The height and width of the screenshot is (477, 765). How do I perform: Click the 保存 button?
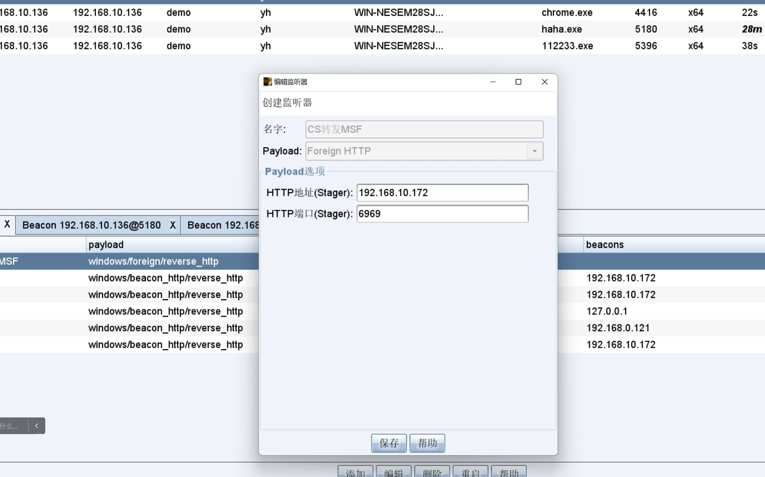(x=389, y=443)
